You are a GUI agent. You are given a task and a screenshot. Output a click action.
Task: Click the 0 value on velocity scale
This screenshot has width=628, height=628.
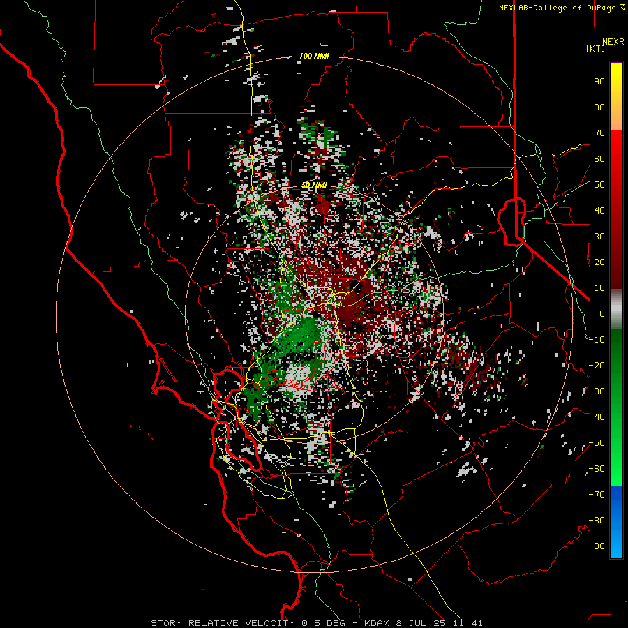[602, 314]
